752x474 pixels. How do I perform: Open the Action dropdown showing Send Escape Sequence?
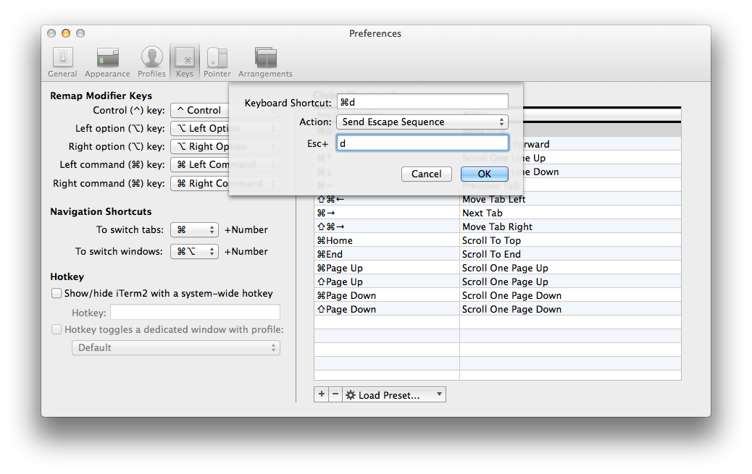[422, 122]
